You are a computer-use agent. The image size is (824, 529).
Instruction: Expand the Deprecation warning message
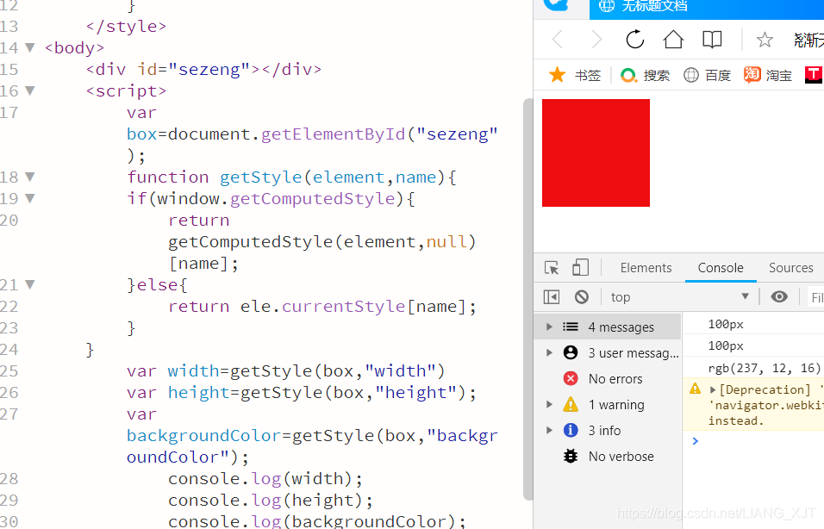tap(713, 389)
